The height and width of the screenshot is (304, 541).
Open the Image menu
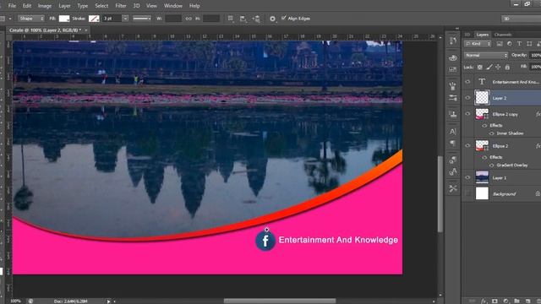click(x=45, y=6)
